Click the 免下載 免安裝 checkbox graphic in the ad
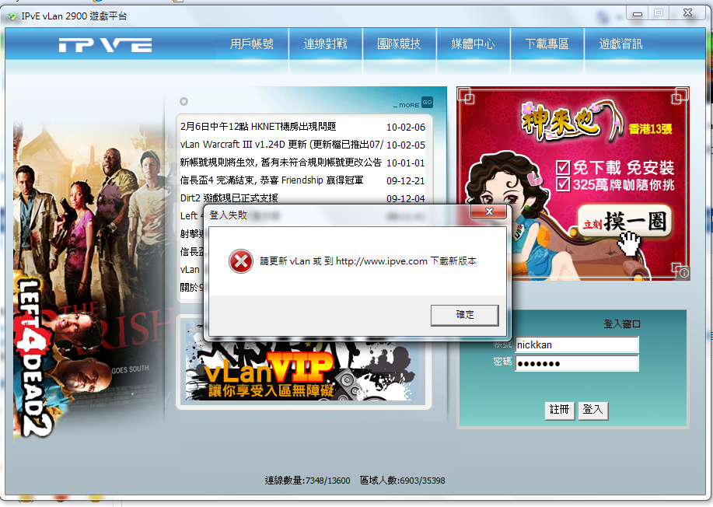The width and height of the screenshot is (713, 507). tap(563, 167)
